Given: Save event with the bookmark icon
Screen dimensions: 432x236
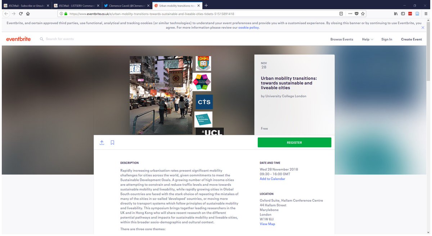Looking at the screenshot, I should pos(112,143).
